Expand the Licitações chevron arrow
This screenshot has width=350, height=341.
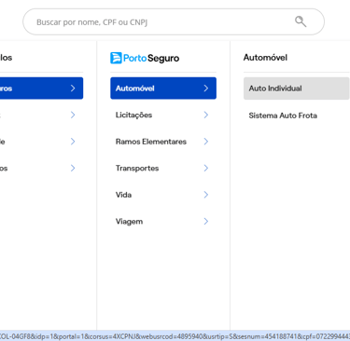[206, 115]
